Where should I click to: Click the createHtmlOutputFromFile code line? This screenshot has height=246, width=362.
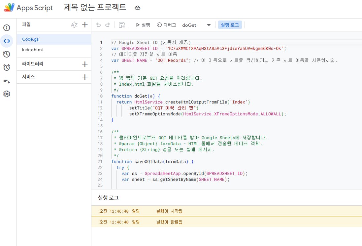click(x=183, y=102)
